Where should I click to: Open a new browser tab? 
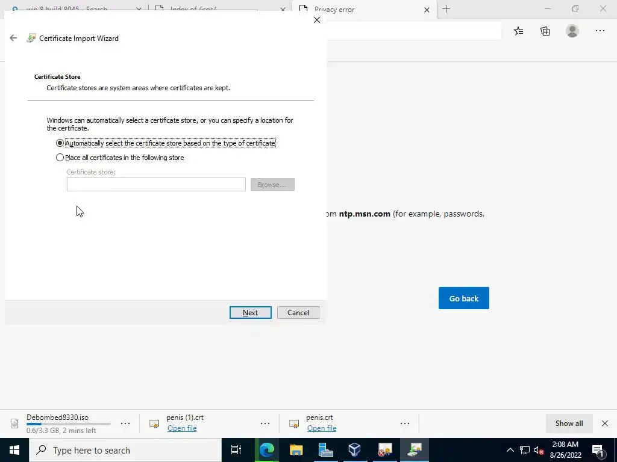tap(446, 9)
